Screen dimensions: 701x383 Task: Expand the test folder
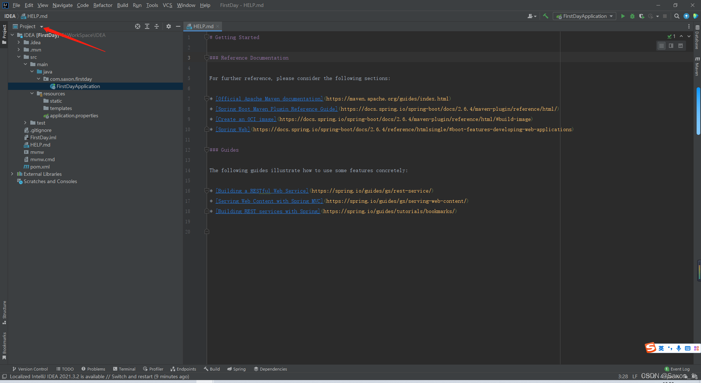coord(25,123)
